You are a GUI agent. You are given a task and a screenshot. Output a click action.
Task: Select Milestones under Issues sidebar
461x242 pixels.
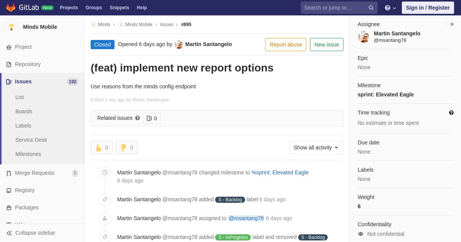click(x=28, y=154)
